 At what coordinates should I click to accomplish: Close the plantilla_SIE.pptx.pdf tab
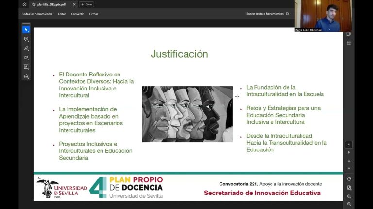(x=74, y=4)
